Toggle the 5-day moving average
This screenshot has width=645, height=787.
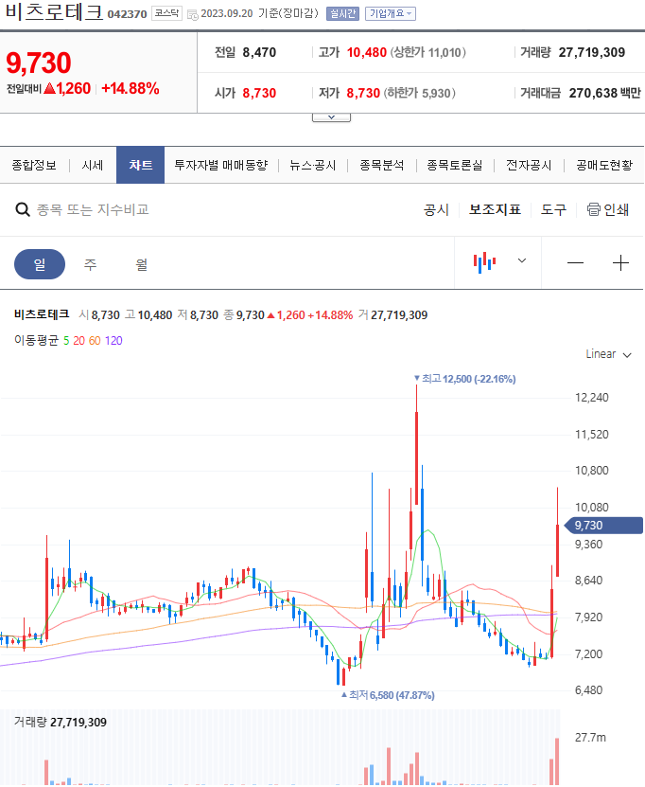(x=66, y=341)
